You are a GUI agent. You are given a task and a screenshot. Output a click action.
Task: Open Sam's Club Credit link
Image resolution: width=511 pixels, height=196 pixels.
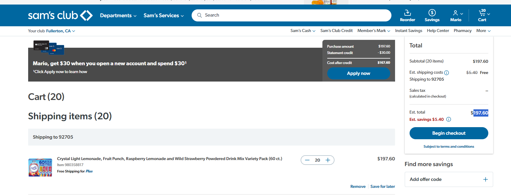pos(336,31)
